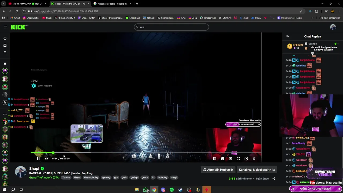This screenshot has width=343, height=193.
Task: Switch to the YouTube FF ATMAK YOK tab
Action: click(28, 4)
